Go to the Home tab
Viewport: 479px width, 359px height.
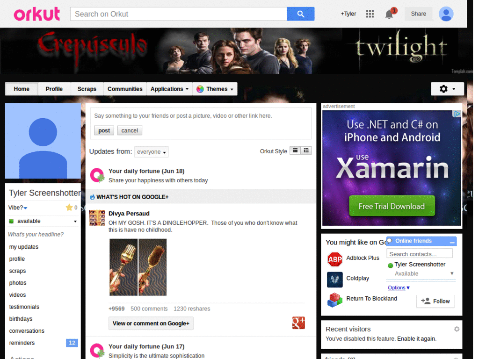click(x=22, y=89)
